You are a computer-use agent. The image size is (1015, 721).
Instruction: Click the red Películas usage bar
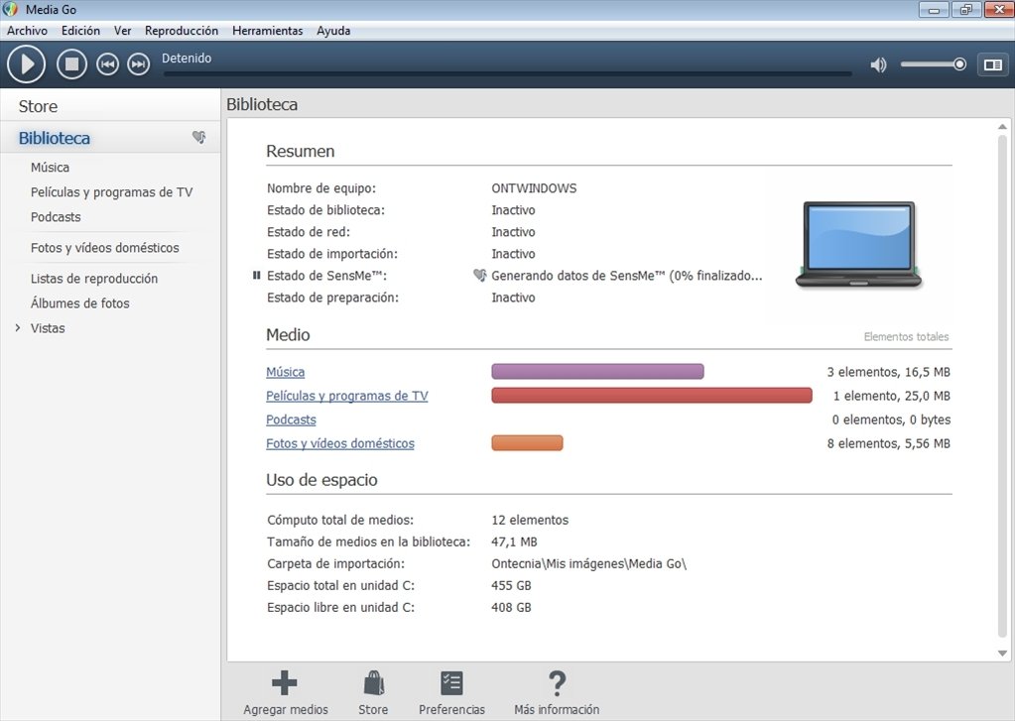tap(652, 396)
